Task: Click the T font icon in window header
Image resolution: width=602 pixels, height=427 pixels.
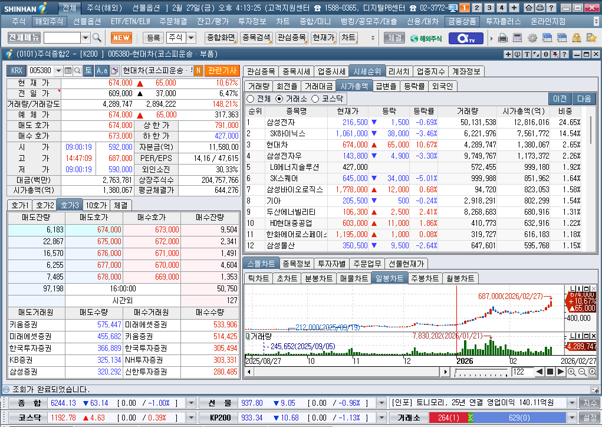Action: point(527,54)
